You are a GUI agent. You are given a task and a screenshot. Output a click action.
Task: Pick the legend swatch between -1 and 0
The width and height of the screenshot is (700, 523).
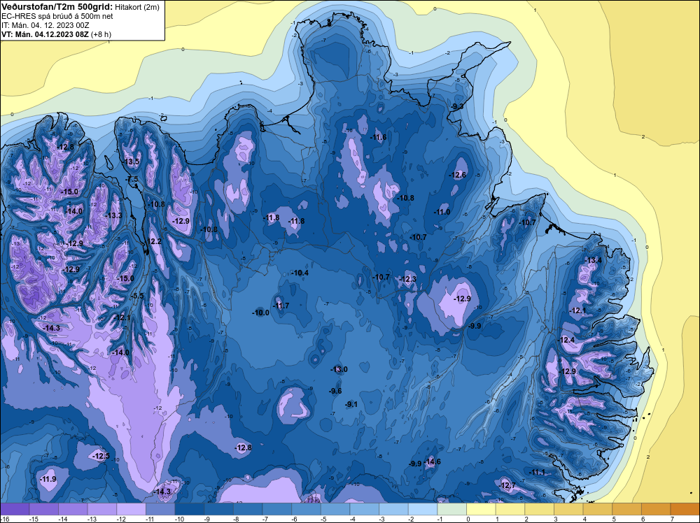[x=451, y=509]
